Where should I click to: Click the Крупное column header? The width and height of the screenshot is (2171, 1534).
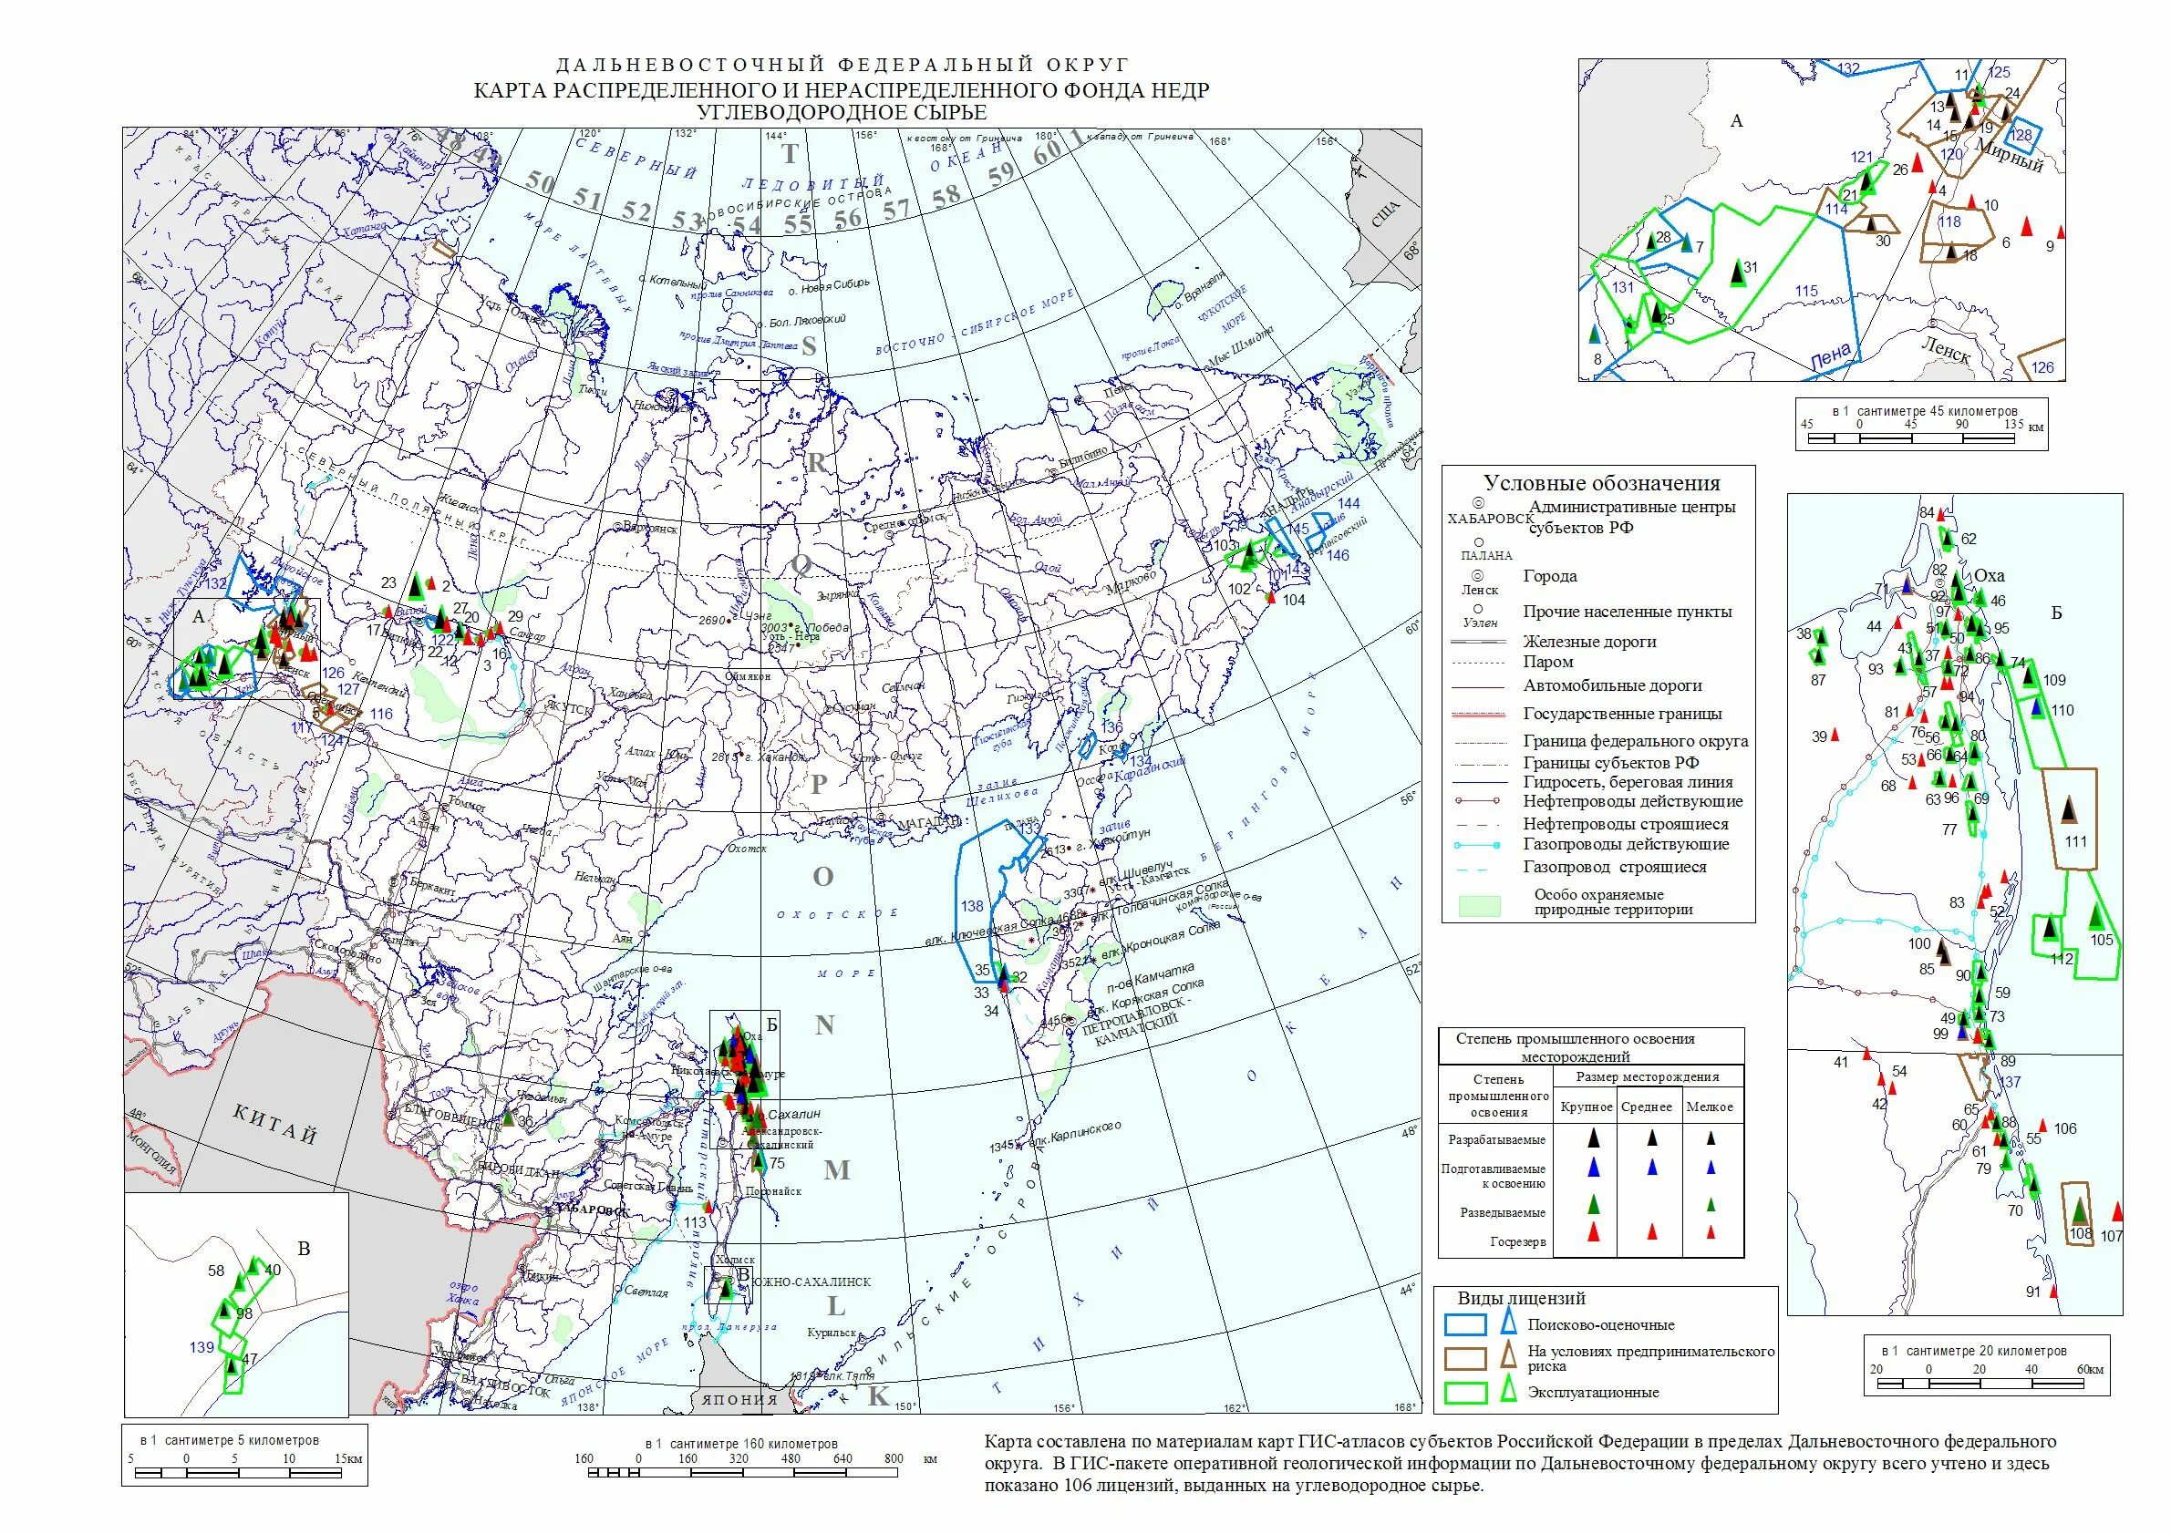point(1586,1106)
